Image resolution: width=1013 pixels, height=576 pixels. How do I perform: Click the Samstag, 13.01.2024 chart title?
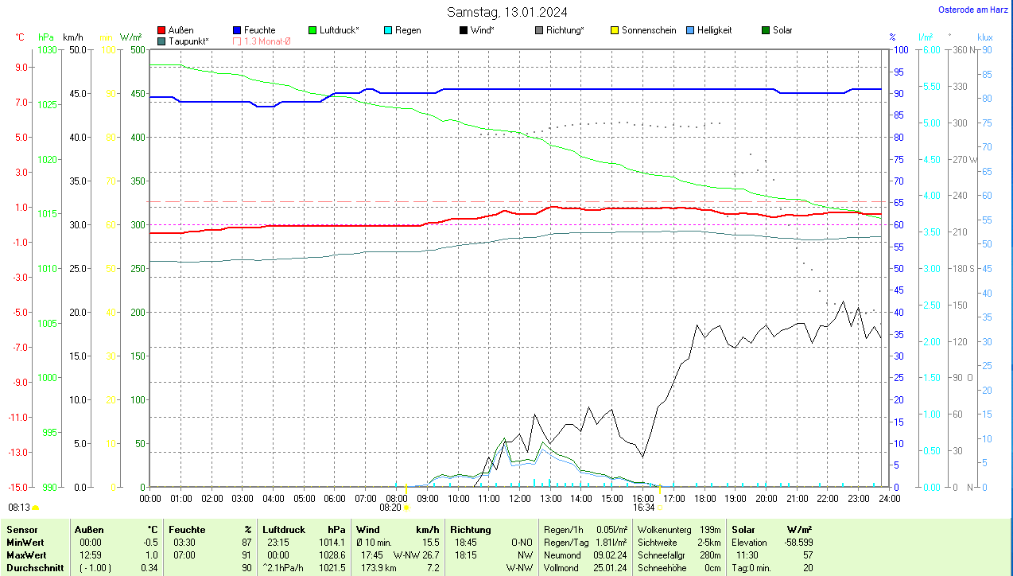[507, 12]
